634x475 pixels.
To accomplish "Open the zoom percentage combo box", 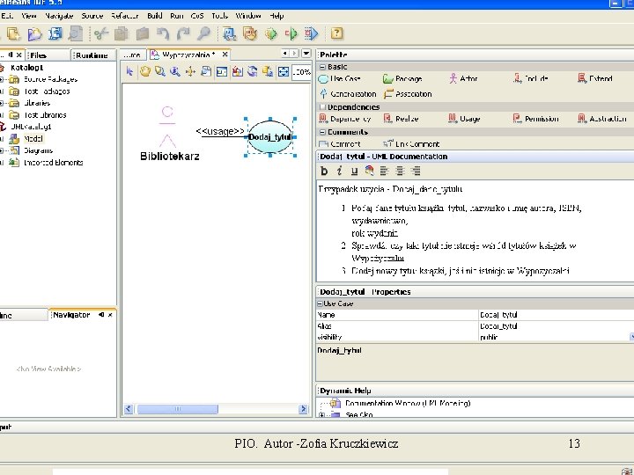I will 301,72.
